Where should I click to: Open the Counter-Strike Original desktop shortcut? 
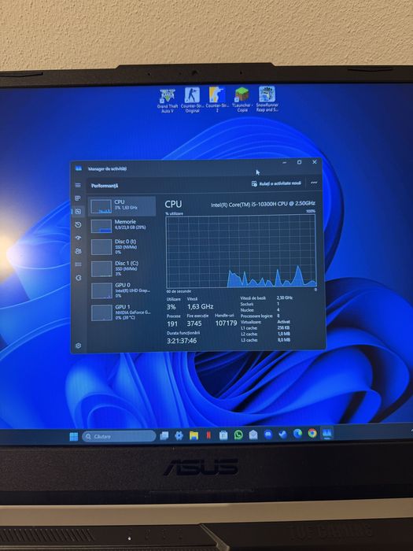pyautogui.click(x=192, y=100)
